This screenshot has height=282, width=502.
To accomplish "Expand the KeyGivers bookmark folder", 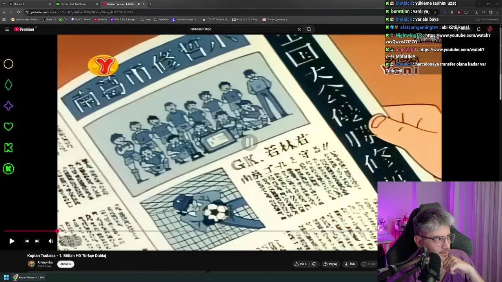I will (161, 19).
